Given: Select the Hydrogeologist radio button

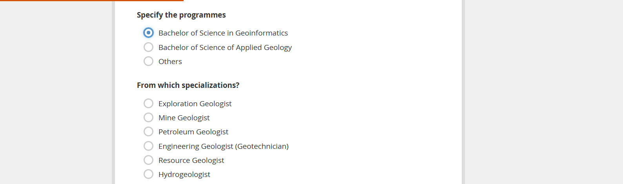Looking at the screenshot, I should 148,174.
